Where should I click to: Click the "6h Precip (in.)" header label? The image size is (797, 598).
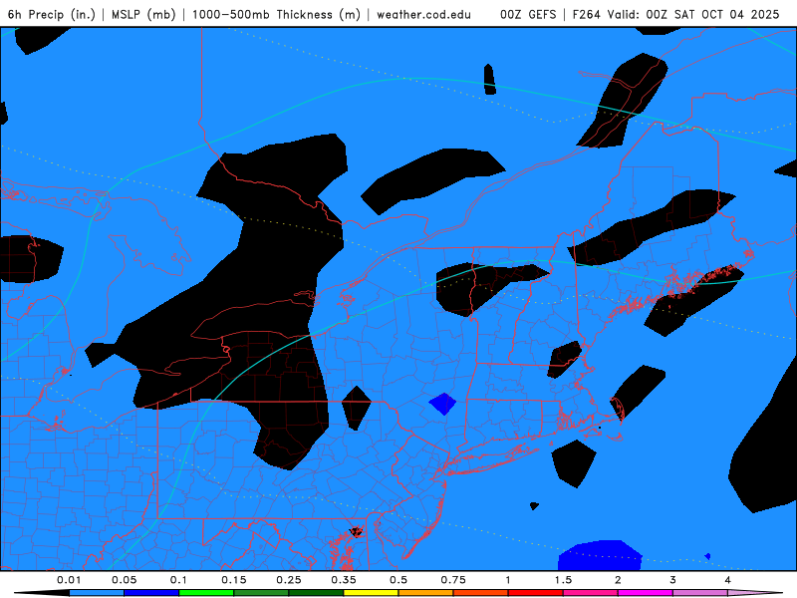click(x=52, y=14)
